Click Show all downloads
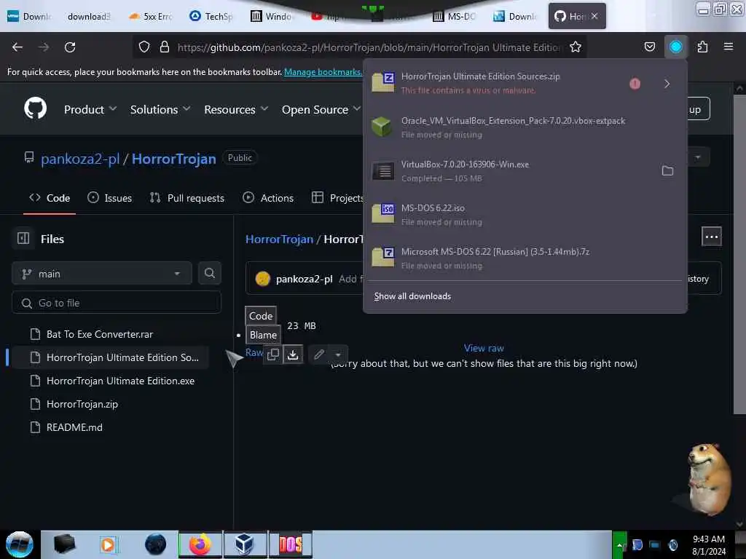Image resolution: width=746 pixels, height=559 pixels. click(x=412, y=296)
